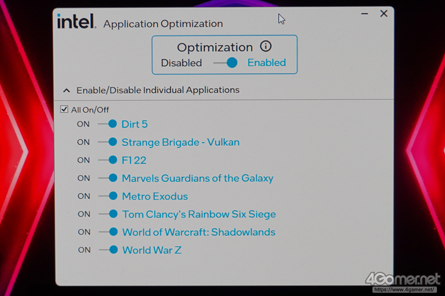Click the Enabled label text
Screen dimensions: 445x296
tap(267, 63)
